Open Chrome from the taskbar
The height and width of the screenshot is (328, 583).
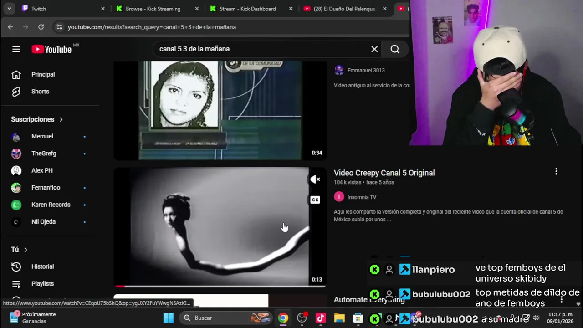click(x=283, y=318)
